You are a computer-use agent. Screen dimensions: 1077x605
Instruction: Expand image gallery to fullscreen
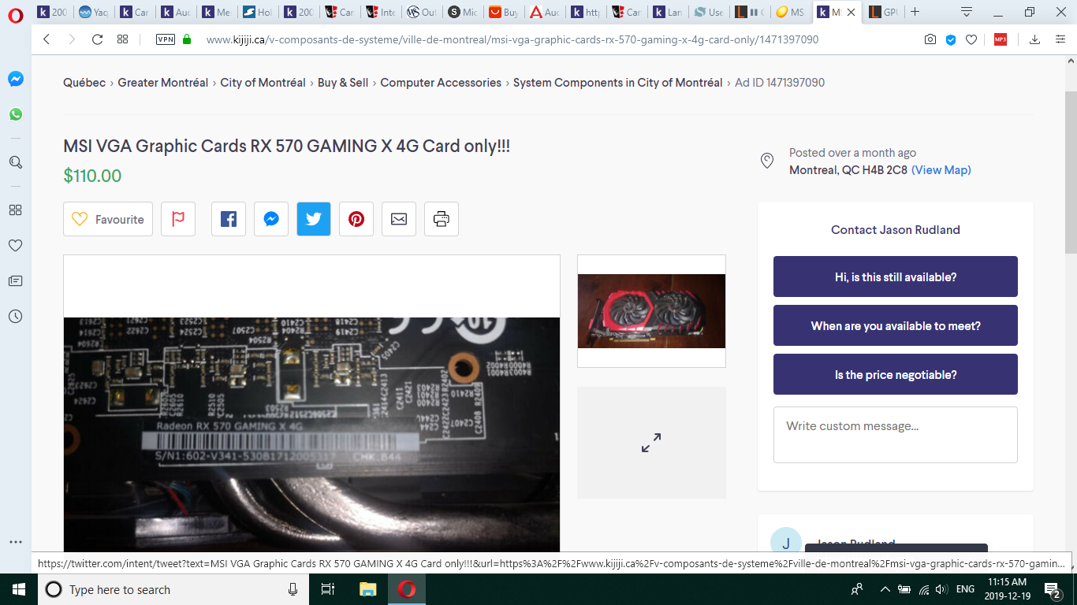point(651,443)
